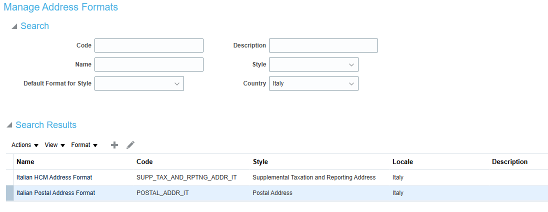The image size is (548, 212).
Task: Click the row selector of Italian Postal row
Action: [x=10, y=193]
